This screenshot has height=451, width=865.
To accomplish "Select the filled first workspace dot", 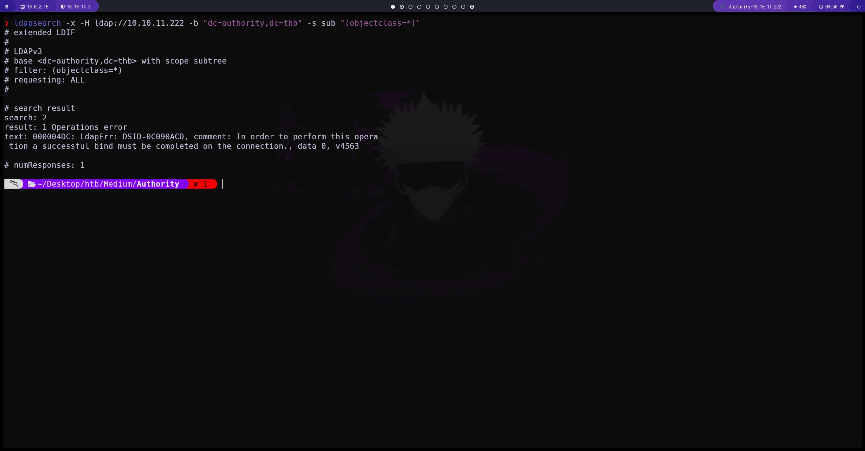I will click(392, 7).
